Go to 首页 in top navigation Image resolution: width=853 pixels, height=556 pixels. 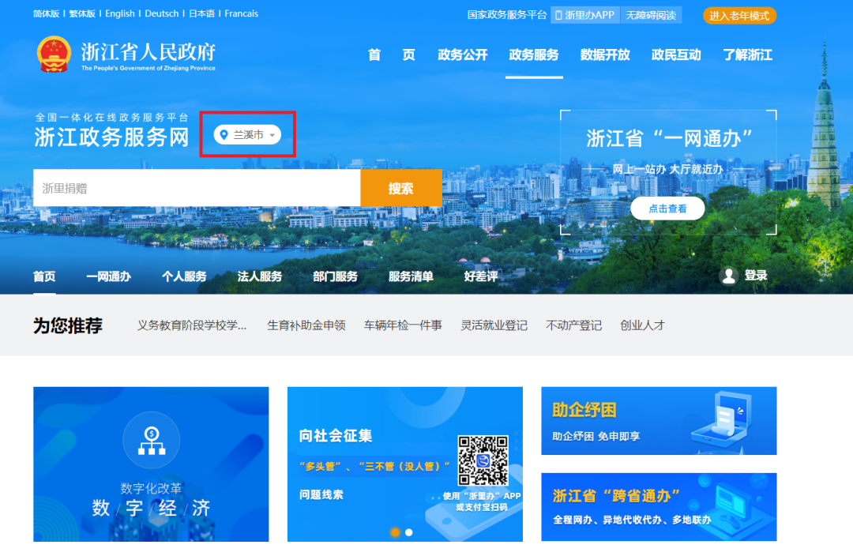click(392, 54)
